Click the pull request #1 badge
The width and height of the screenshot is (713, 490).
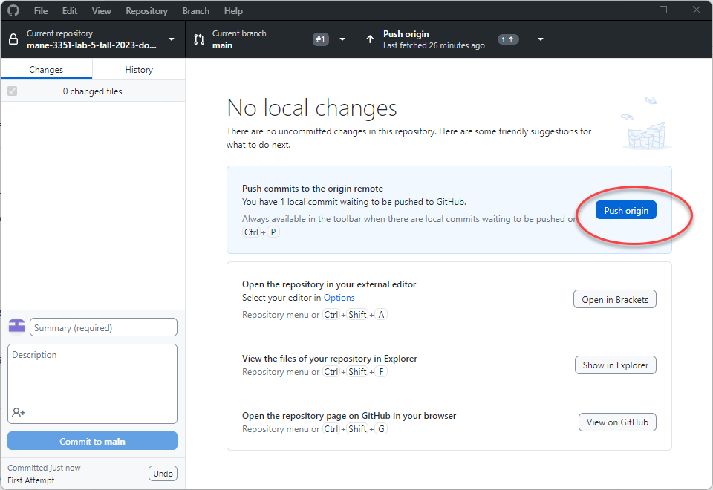click(x=320, y=39)
